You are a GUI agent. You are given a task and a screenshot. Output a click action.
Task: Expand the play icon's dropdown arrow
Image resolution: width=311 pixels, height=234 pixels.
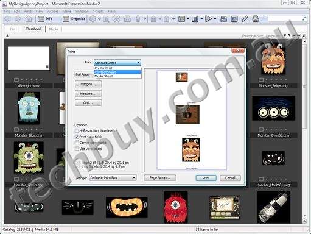coord(215,19)
